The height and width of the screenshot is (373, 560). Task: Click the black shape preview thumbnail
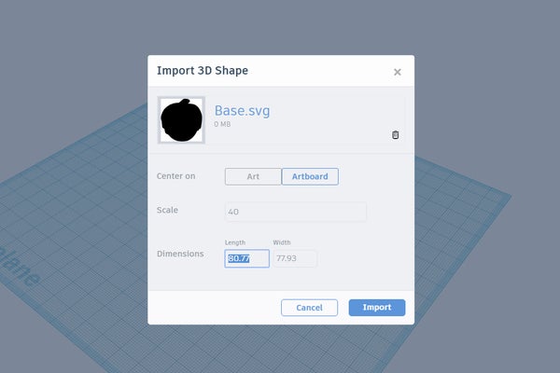coord(182,121)
